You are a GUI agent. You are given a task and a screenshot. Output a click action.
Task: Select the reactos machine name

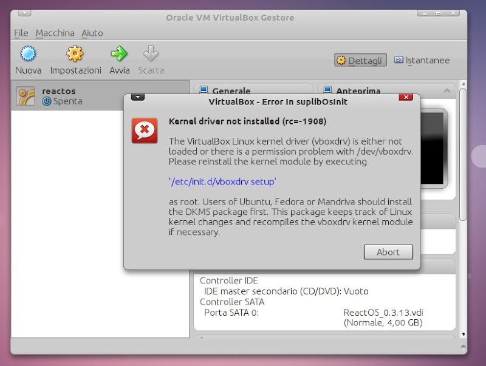tap(59, 91)
